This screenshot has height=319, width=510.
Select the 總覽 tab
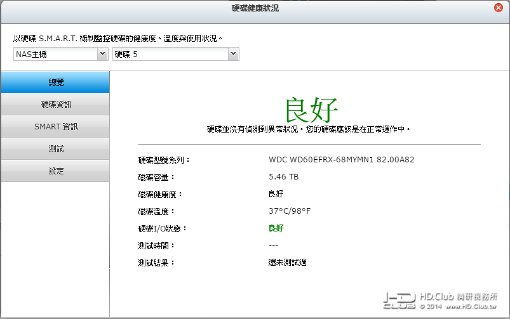click(x=56, y=82)
